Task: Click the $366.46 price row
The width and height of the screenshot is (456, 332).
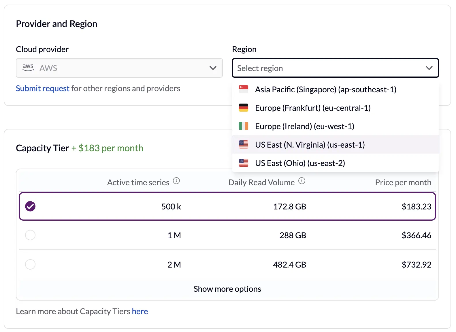Action: pos(416,235)
